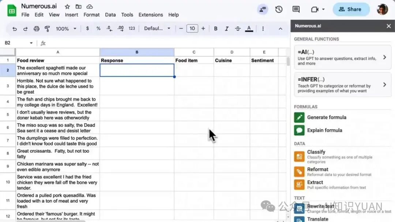Click the Share button

[351, 9]
